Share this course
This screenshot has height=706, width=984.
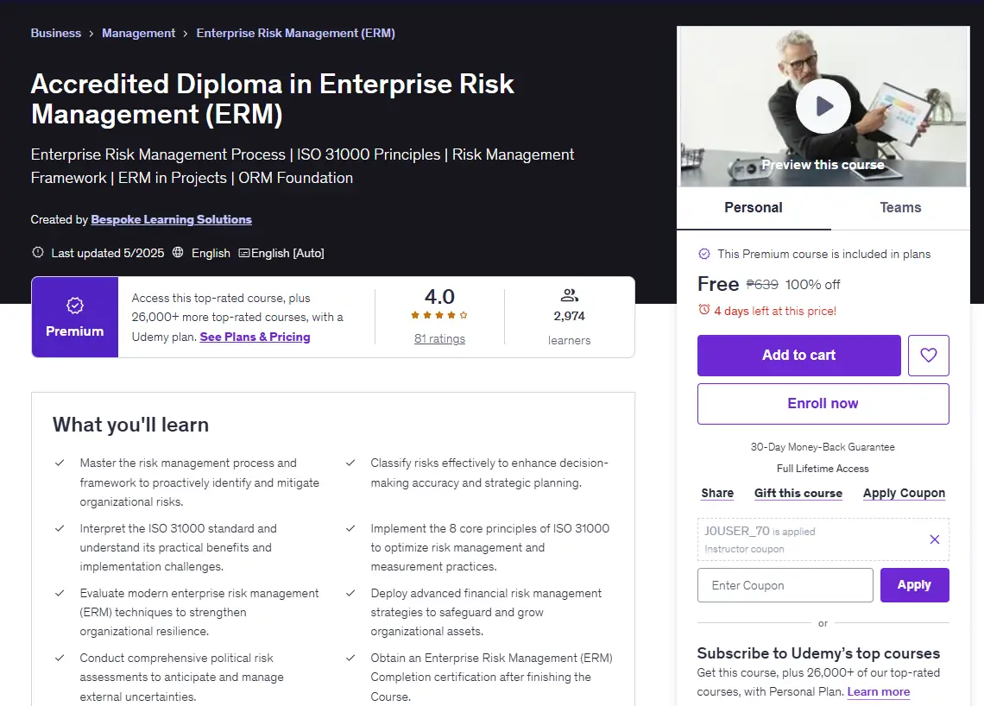[x=717, y=494]
